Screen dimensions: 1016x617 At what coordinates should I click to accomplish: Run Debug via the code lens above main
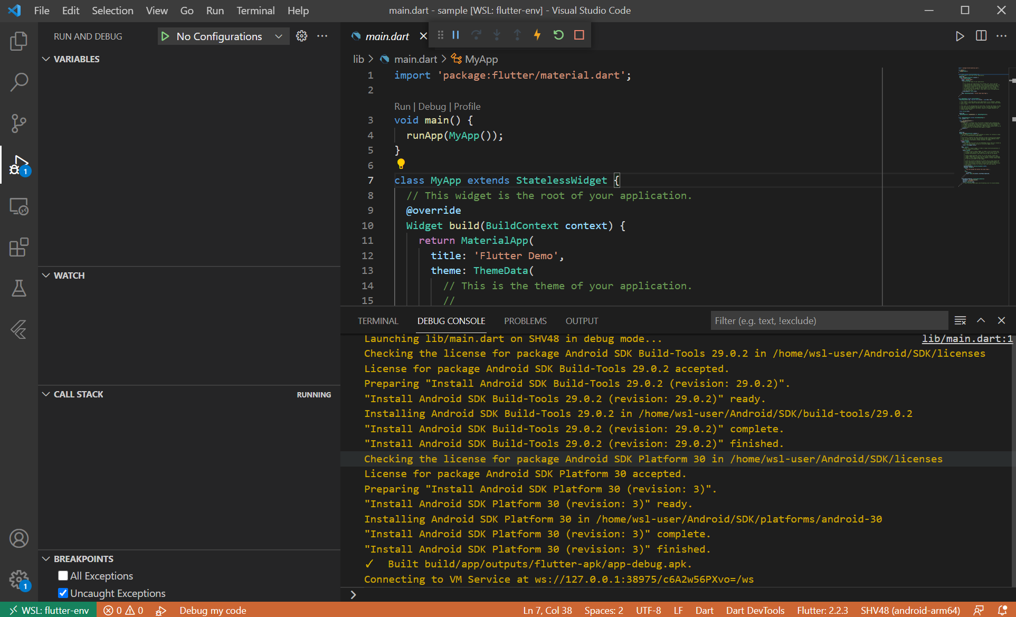[432, 106]
